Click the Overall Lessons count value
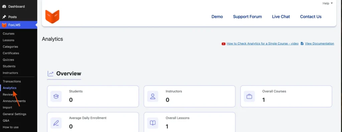Screen dimensions: 342x132 pyautogui.click(x=167, y=127)
